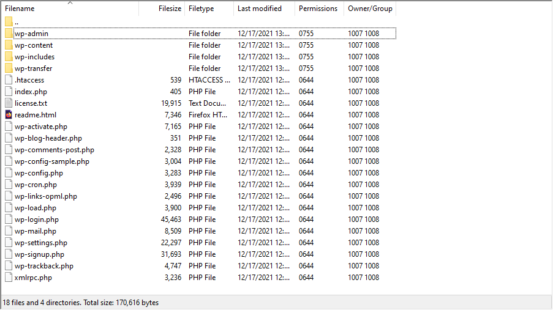Viewport: 553px width, 310px height.
Task: Click the readme.html Firefox file icon
Action: point(9,115)
